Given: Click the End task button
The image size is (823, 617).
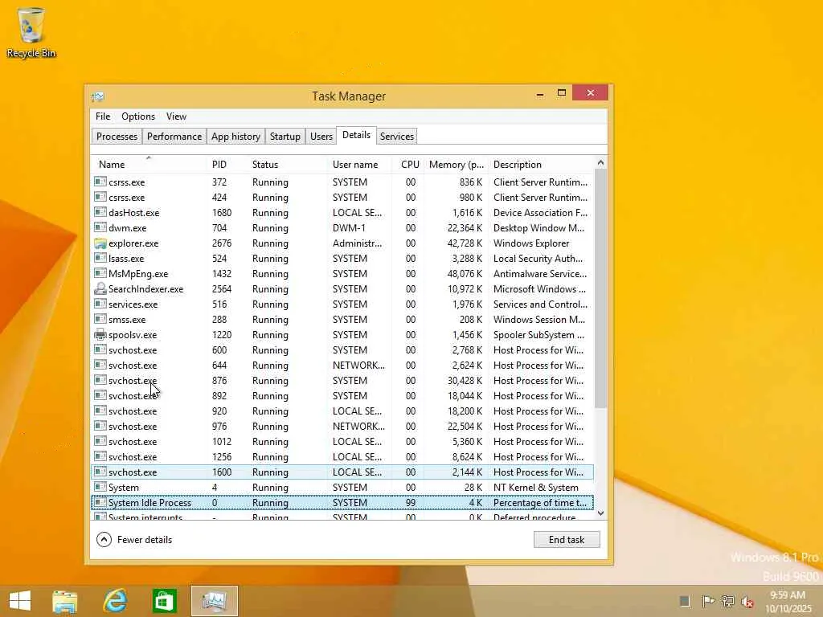Looking at the screenshot, I should [567, 539].
